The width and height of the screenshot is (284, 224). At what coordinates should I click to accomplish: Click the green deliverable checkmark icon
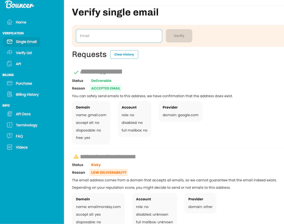point(76,72)
